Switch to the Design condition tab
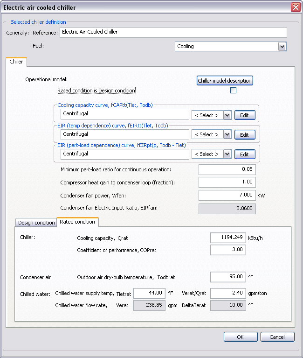The width and height of the screenshot is (303, 358). tap(36, 223)
